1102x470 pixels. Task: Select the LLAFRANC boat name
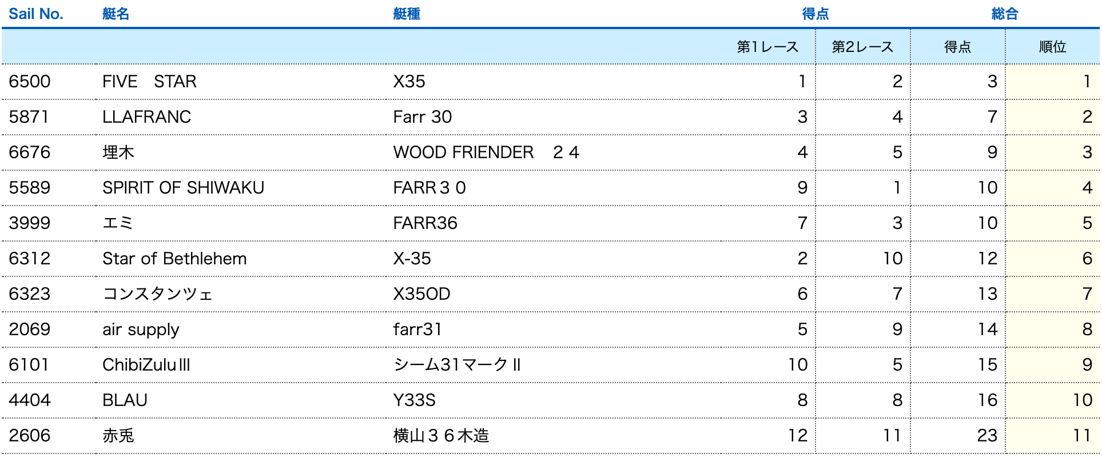click(146, 117)
